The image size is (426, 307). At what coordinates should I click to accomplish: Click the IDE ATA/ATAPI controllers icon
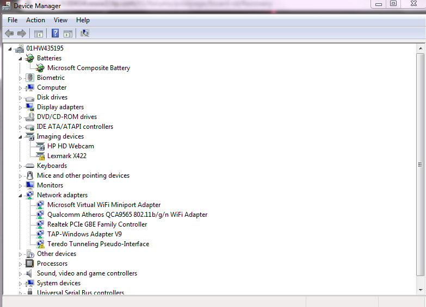[30, 127]
